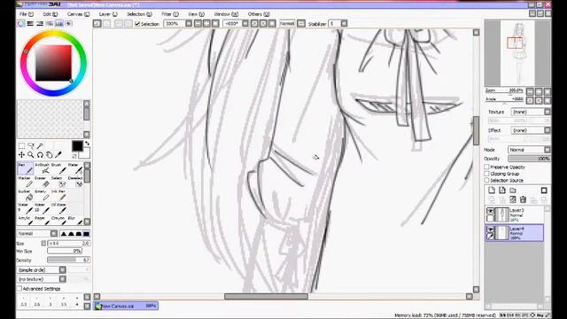Select the Oil Water brush
The image size is (567, 319).
pos(58,208)
